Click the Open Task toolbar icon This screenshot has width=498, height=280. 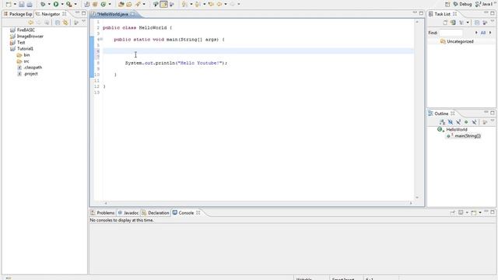(x=129, y=4)
